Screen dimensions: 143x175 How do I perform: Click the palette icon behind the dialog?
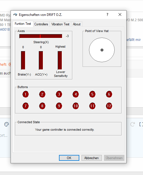[7, 124]
